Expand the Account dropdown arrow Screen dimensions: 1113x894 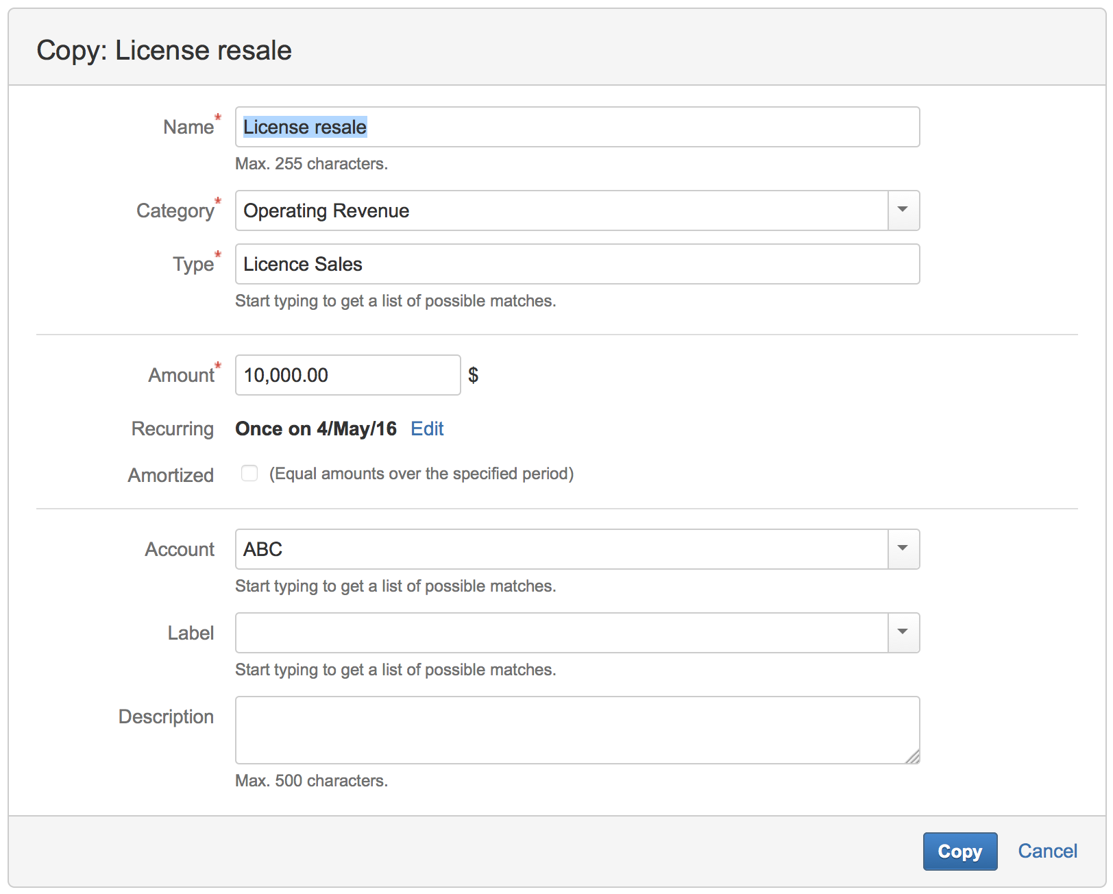[903, 550]
